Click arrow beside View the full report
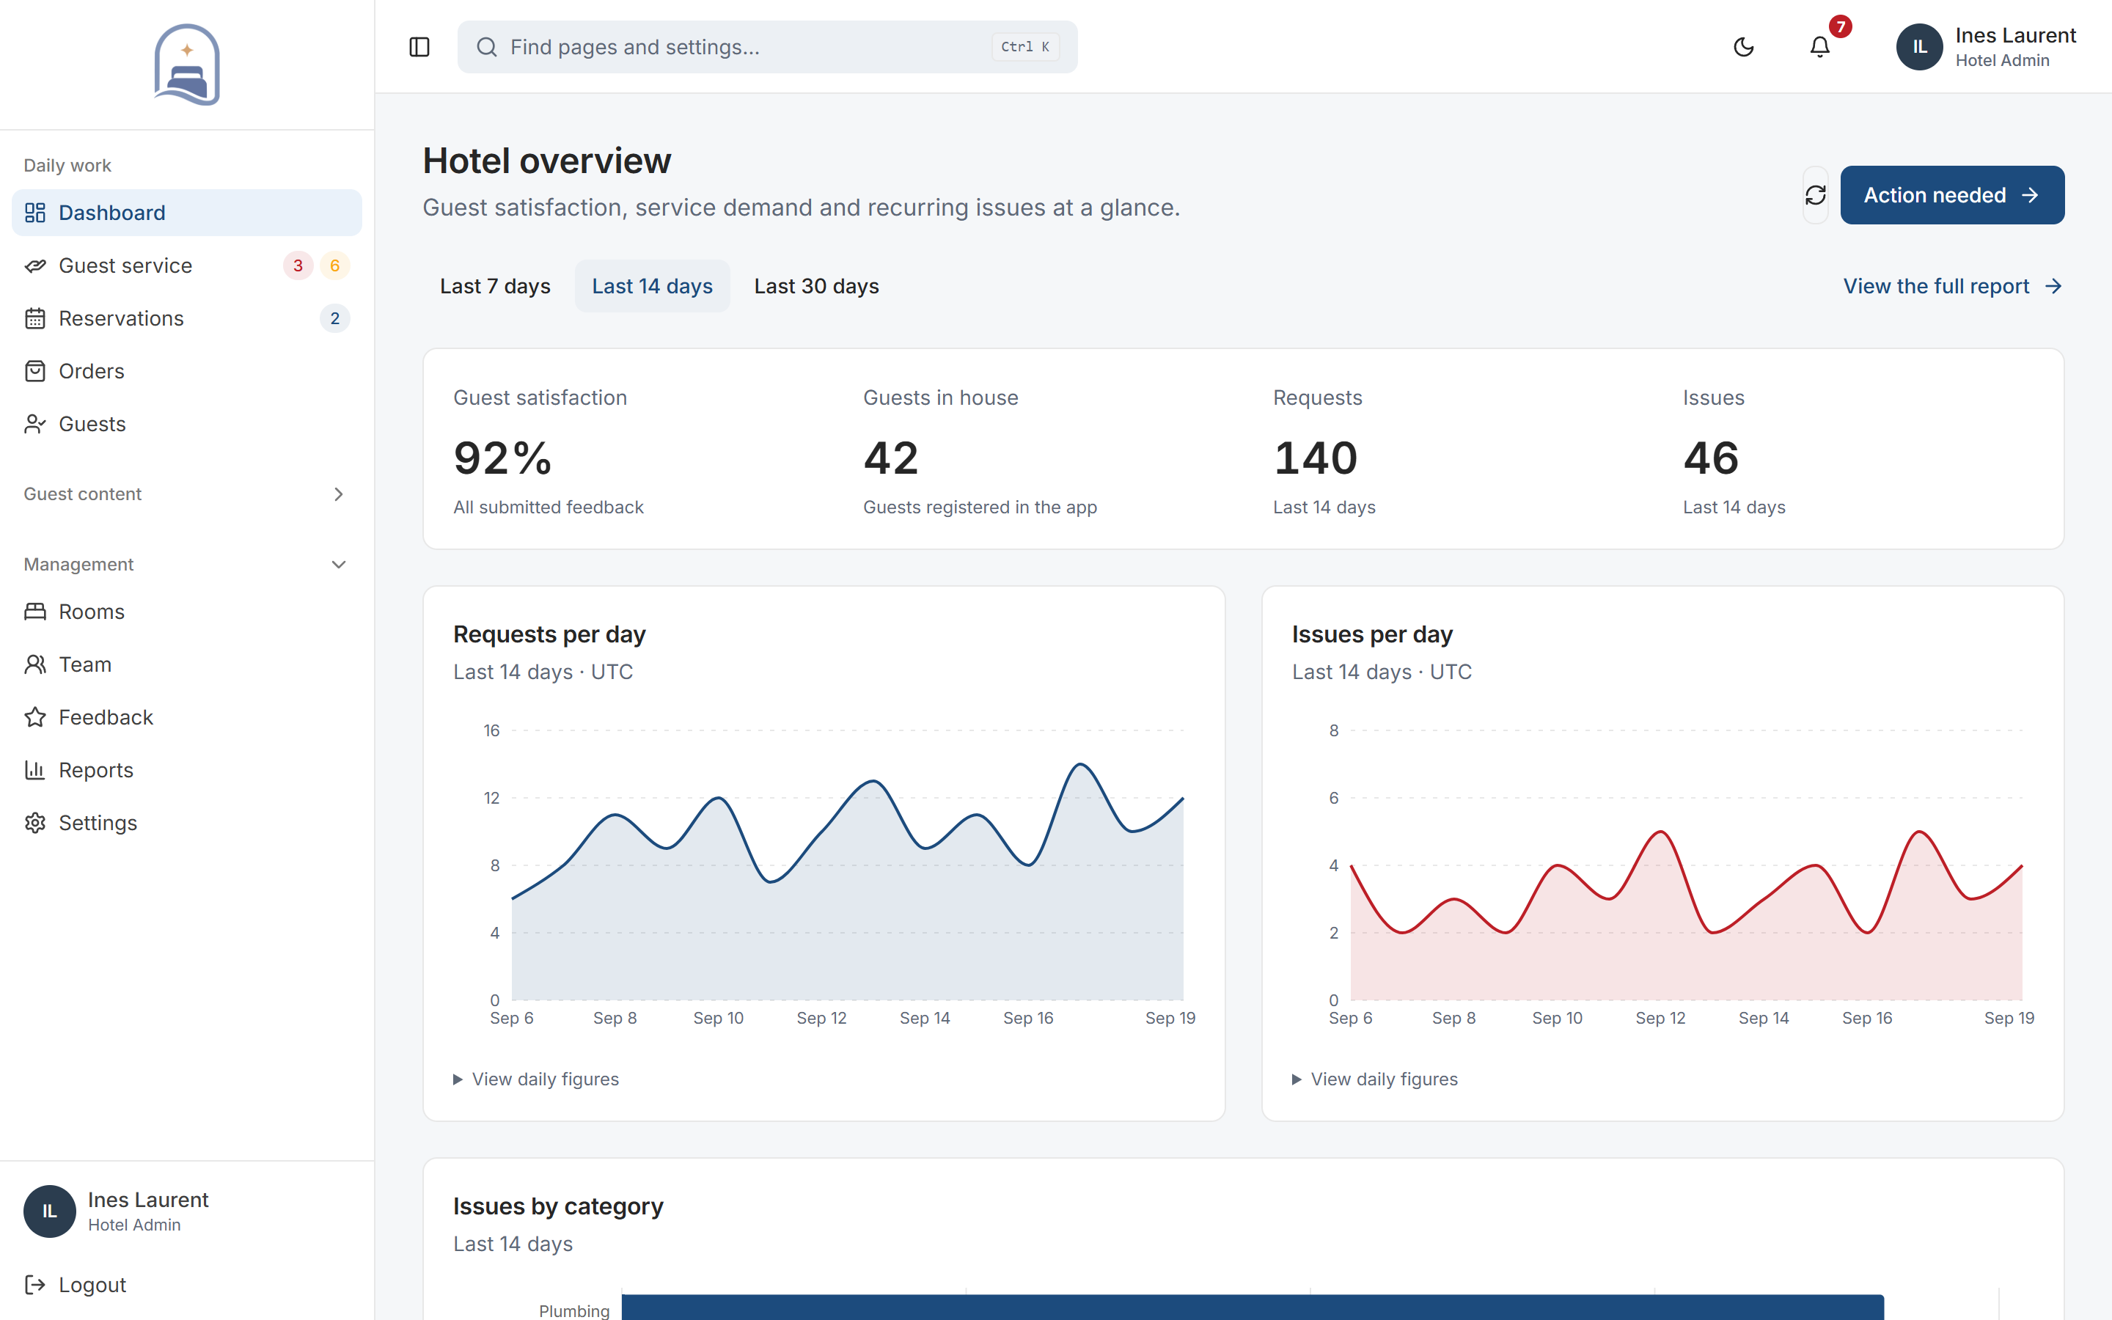The height and width of the screenshot is (1320, 2112). 2053,286
